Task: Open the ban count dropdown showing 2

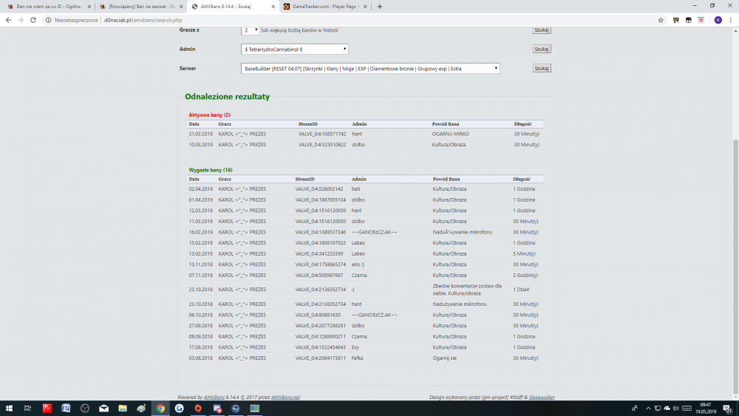Action: (251, 30)
